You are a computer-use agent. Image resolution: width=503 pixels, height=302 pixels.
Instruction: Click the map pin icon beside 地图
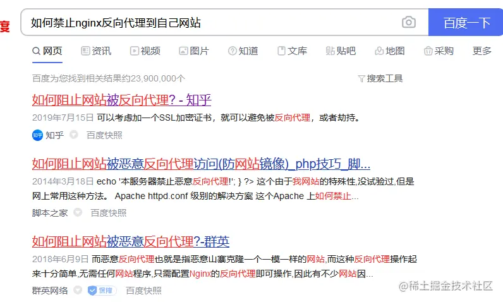coord(379,51)
